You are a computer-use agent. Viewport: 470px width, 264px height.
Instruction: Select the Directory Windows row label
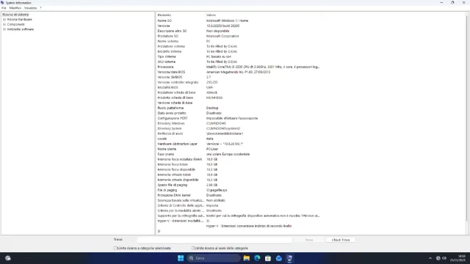tap(171, 123)
